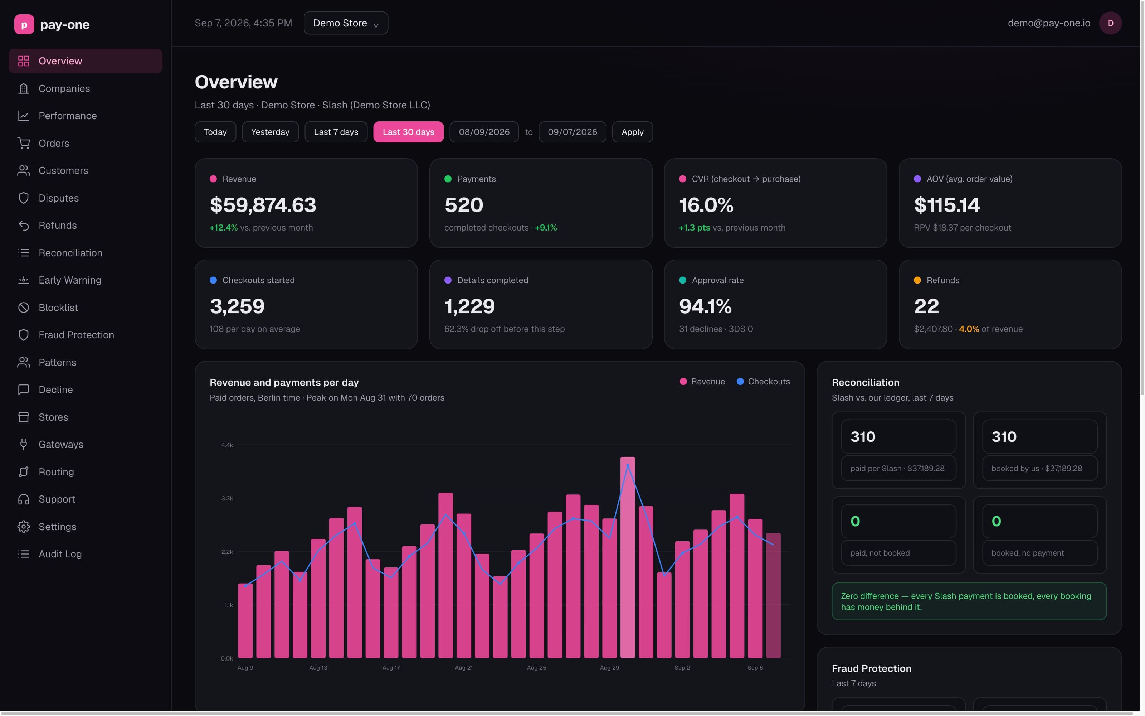Navigate to Orders

point(85,143)
